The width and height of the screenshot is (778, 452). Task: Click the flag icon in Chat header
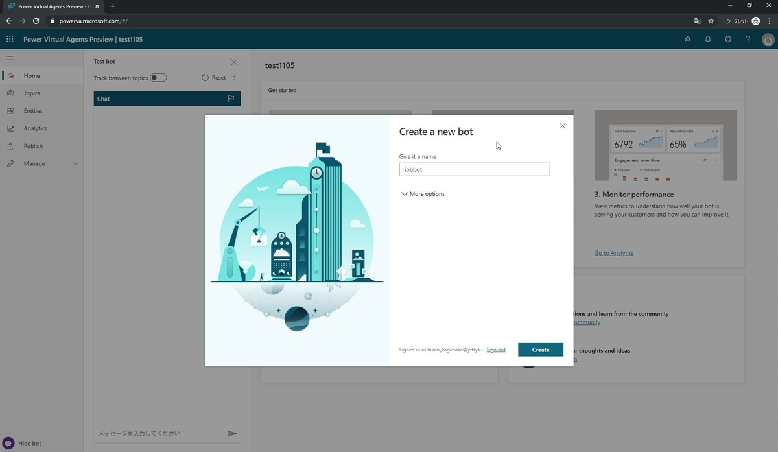tap(231, 99)
